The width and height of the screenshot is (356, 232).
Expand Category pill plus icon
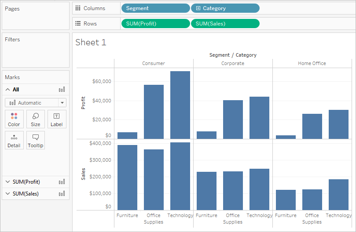pos(198,8)
